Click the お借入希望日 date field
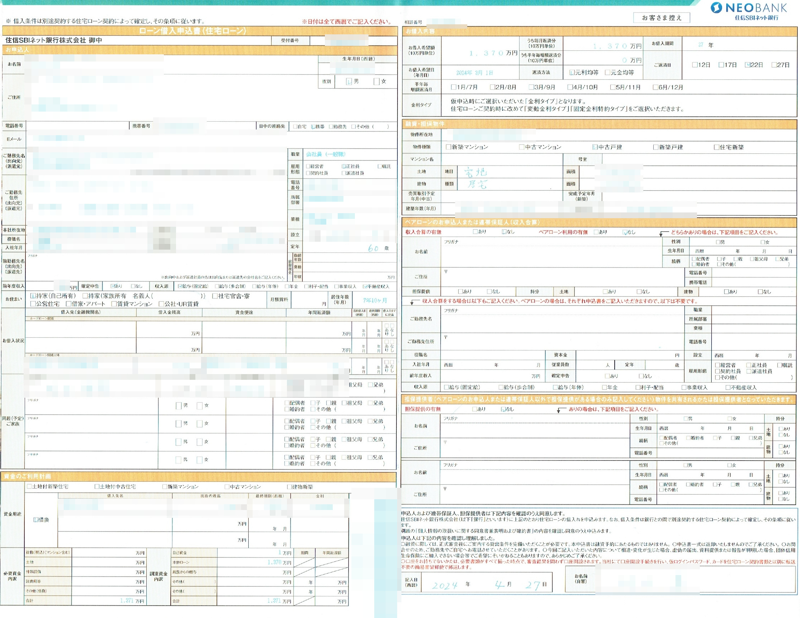The image size is (800, 618). tap(480, 73)
